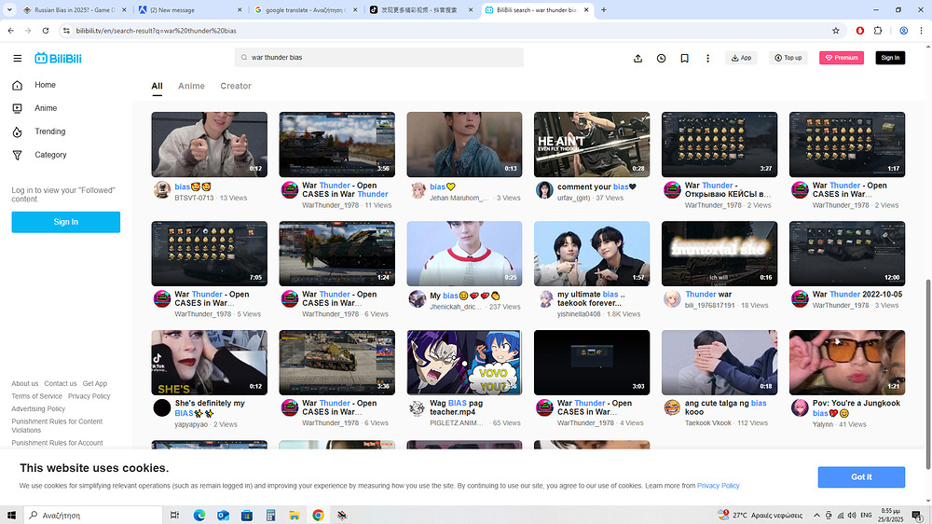Switch to the google translate tab
This screenshot has height=524, width=932.
pos(306,10)
